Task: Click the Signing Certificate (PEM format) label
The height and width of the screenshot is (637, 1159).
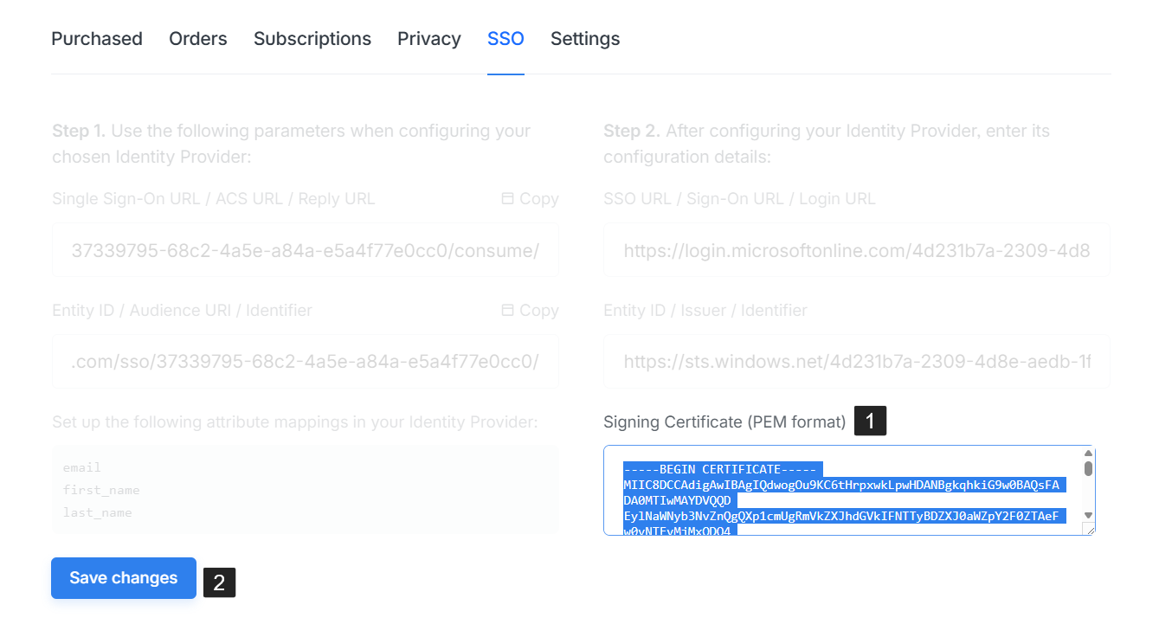Action: (724, 422)
